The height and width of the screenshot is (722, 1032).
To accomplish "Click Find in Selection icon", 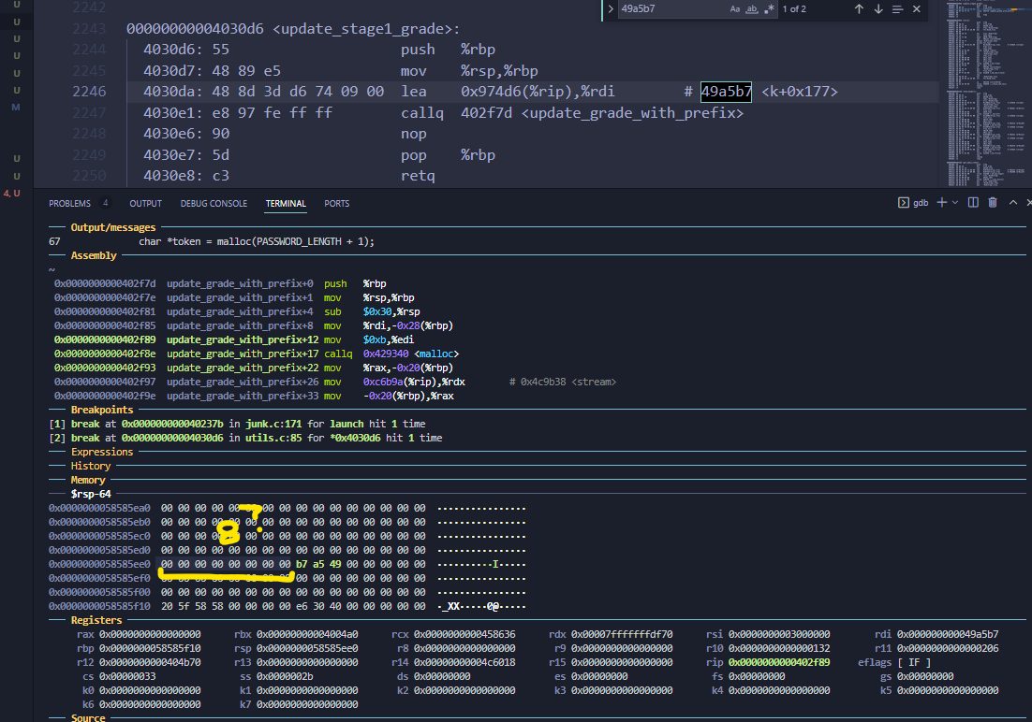I will click(x=898, y=9).
